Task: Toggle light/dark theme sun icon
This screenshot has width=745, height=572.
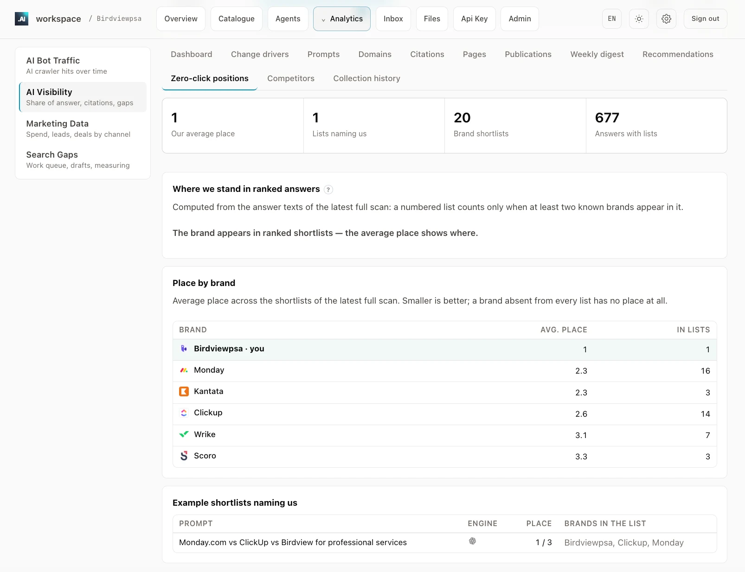Action: [639, 19]
